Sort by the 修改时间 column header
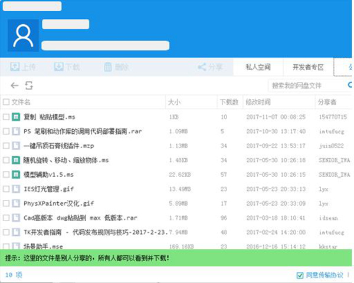 258,102
